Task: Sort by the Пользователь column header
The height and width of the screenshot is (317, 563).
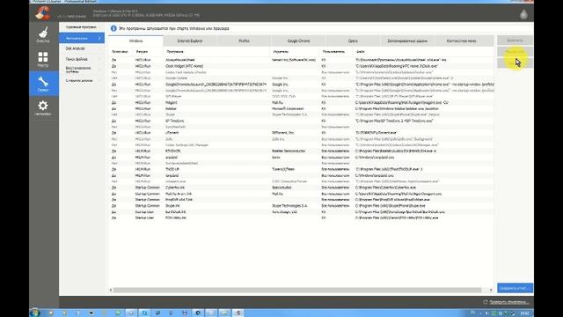Action: pos(333,52)
